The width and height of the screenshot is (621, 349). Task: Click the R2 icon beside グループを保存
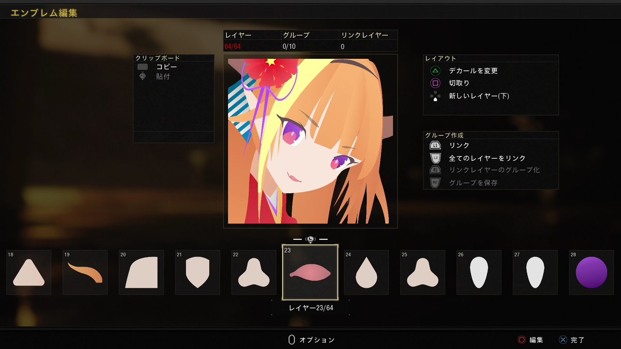pyautogui.click(x=435, y=182)
